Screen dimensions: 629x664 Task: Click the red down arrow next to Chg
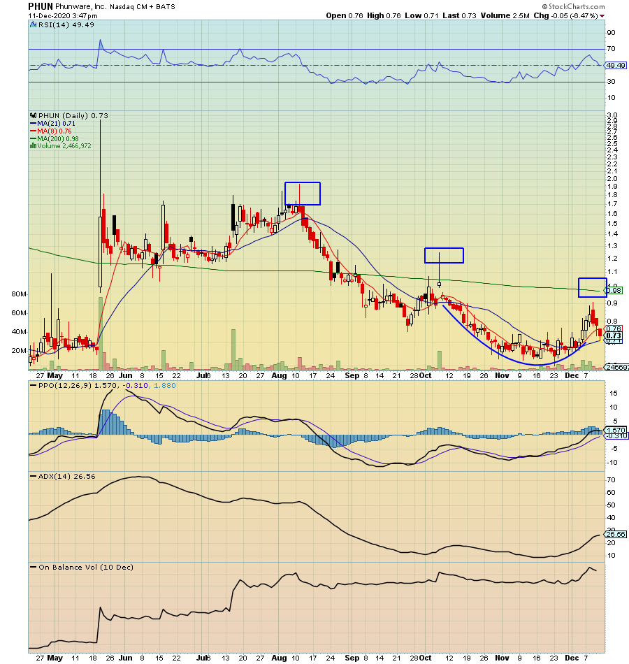(602, 16)
